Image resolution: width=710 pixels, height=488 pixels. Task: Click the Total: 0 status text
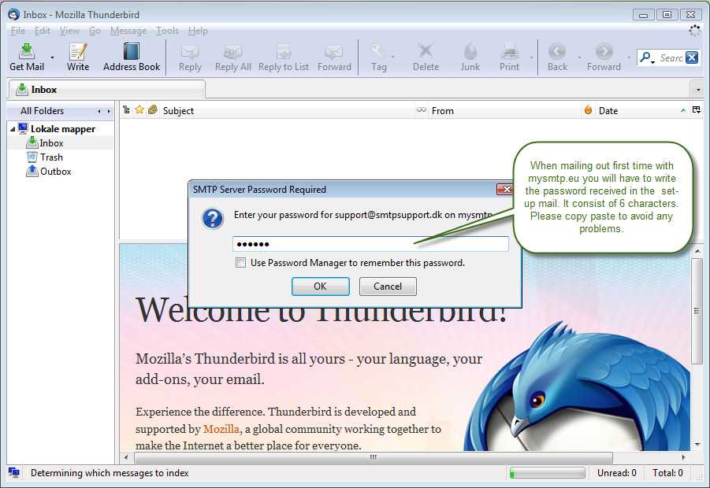point(667,473)
